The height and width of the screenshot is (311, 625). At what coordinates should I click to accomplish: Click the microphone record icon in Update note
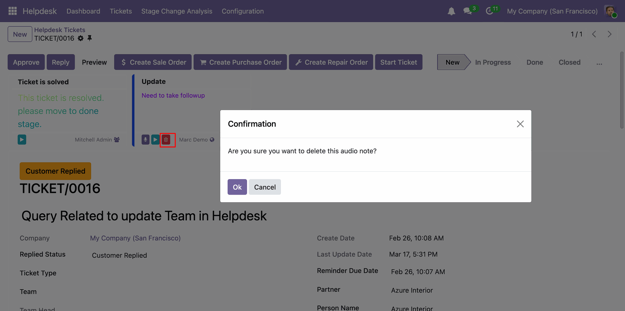pyautogui.click(x=146, y=140)
